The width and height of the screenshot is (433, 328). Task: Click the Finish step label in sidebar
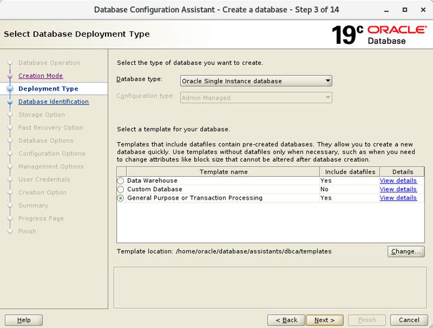pos(28,231)
